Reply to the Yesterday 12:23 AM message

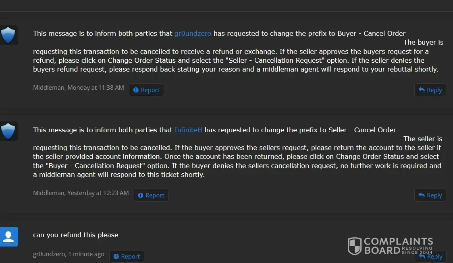pyautogui.click(x=430, y=195)
